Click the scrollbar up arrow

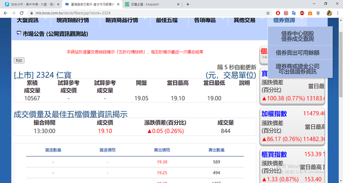click(x=341, y=20)
